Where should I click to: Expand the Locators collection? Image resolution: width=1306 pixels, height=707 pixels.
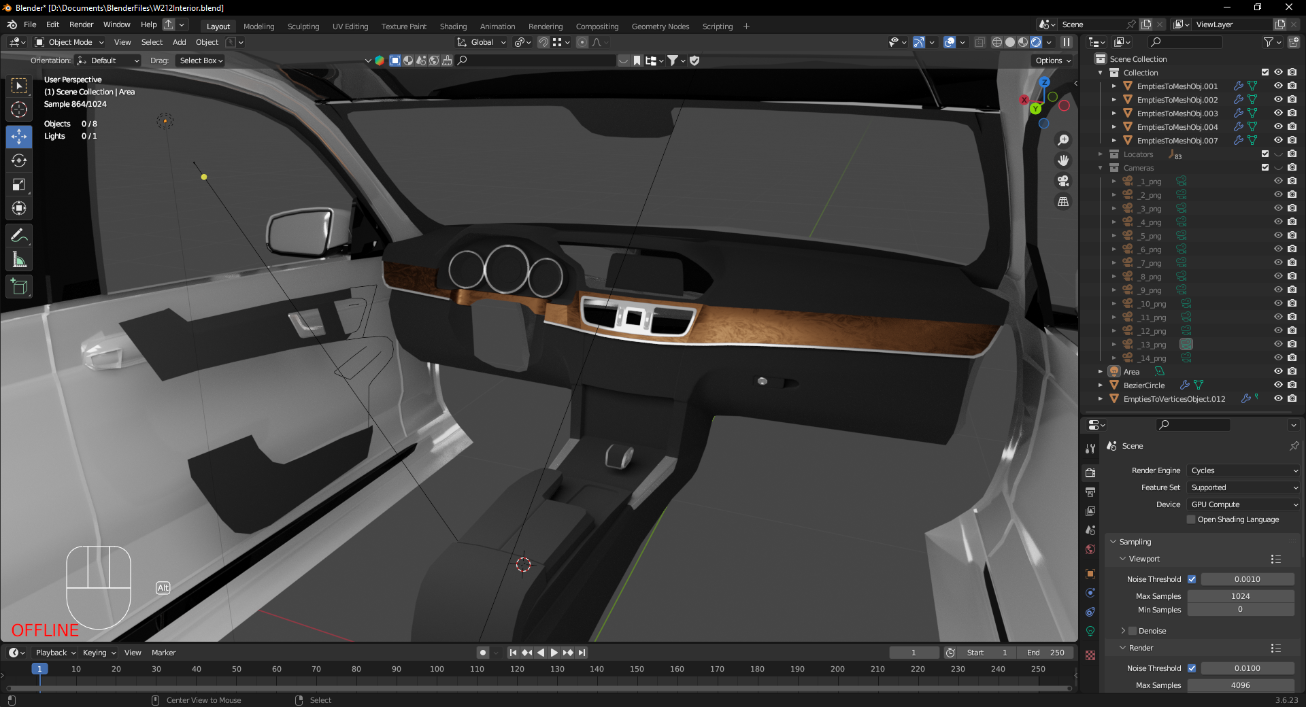tap(1101, 154)
